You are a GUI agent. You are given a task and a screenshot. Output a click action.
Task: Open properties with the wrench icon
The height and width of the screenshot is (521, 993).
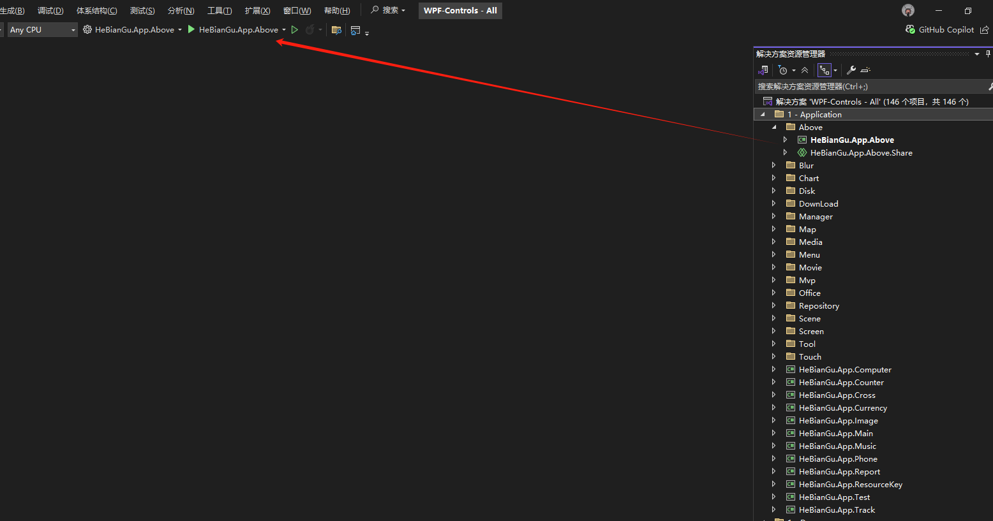point(851,70)
